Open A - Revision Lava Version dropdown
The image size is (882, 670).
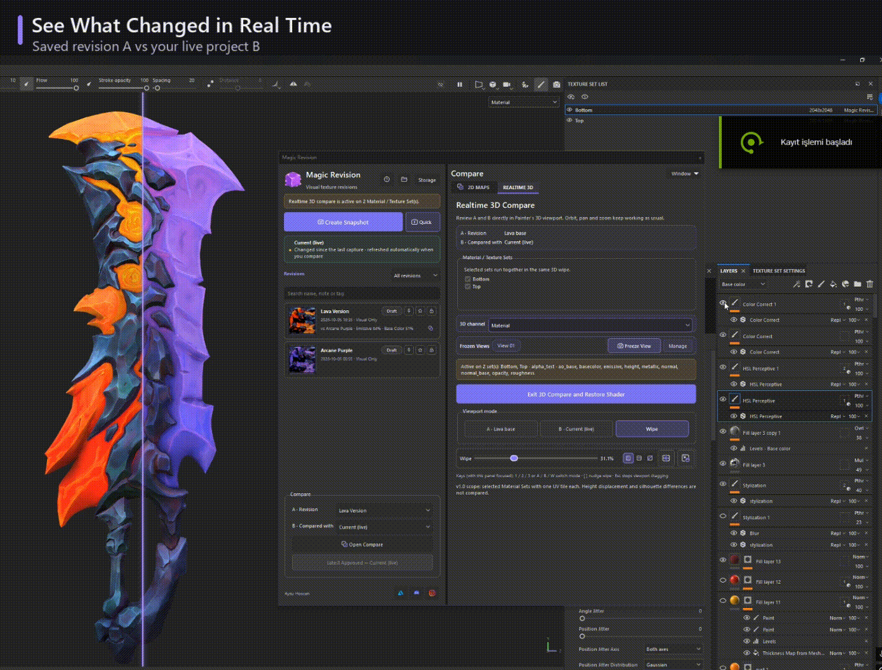385,511
